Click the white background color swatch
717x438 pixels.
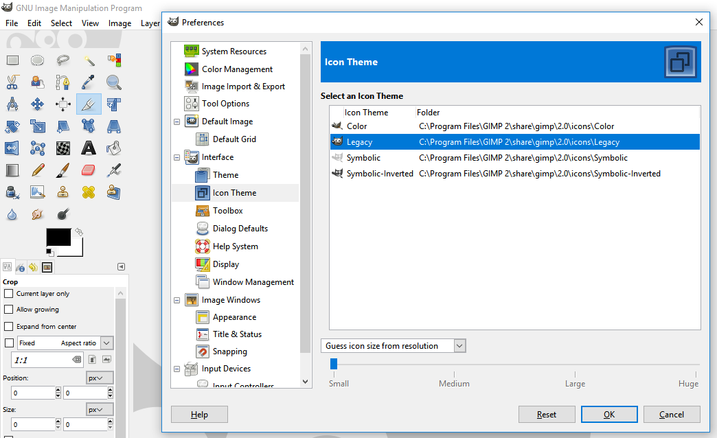click(x=76, y=250)
